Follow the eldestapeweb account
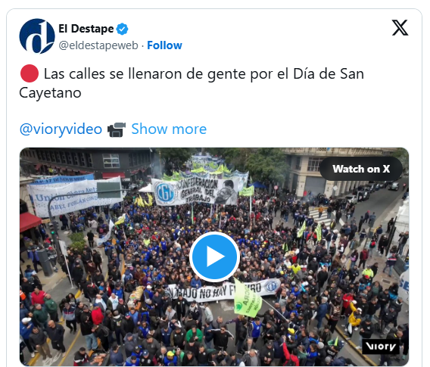 [164, 45]
